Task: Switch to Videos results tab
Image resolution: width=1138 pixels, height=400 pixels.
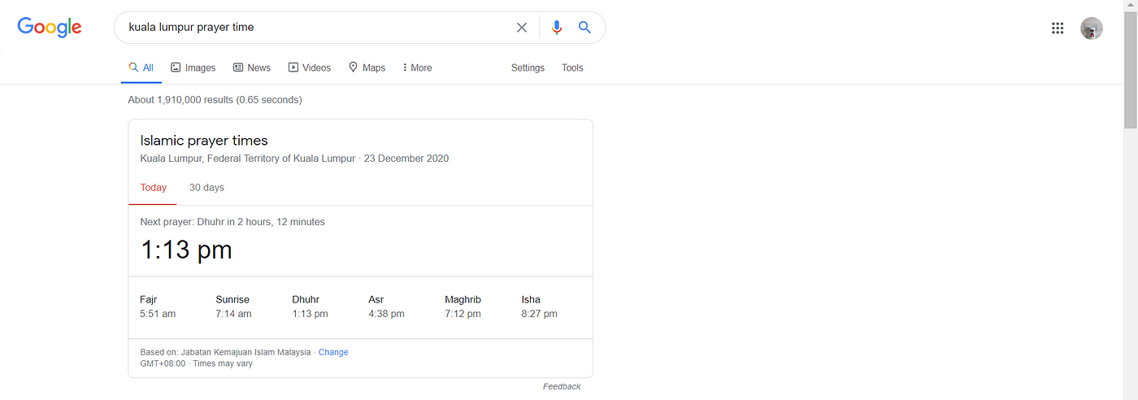Action: click(x=310, y=67)
